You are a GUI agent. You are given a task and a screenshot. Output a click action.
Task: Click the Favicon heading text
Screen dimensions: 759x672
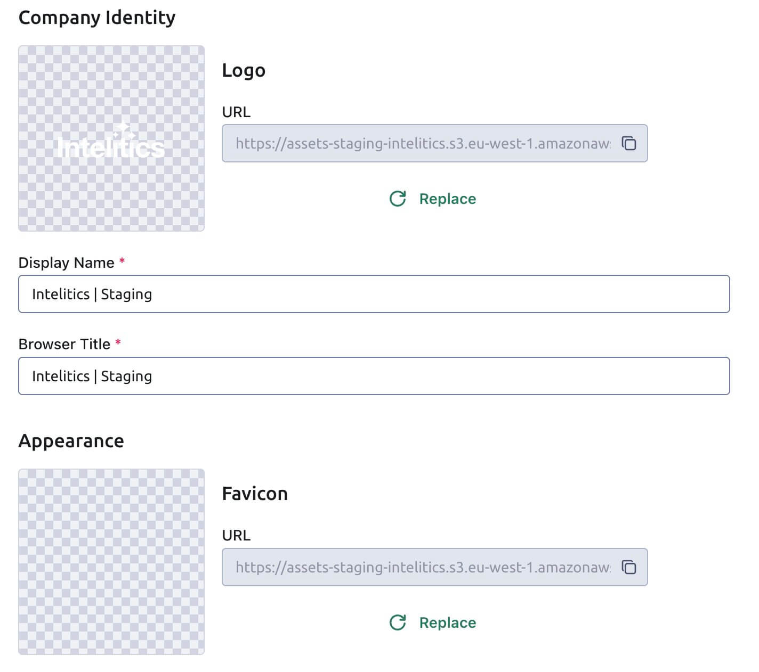click(x=255, y=494)
